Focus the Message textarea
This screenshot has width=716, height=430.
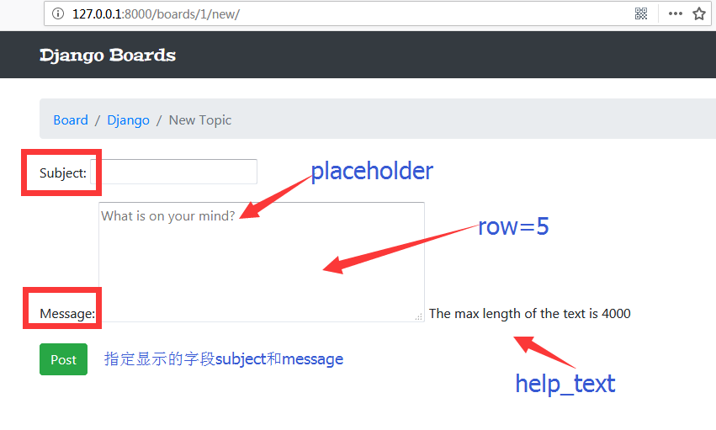coord(262,262)
